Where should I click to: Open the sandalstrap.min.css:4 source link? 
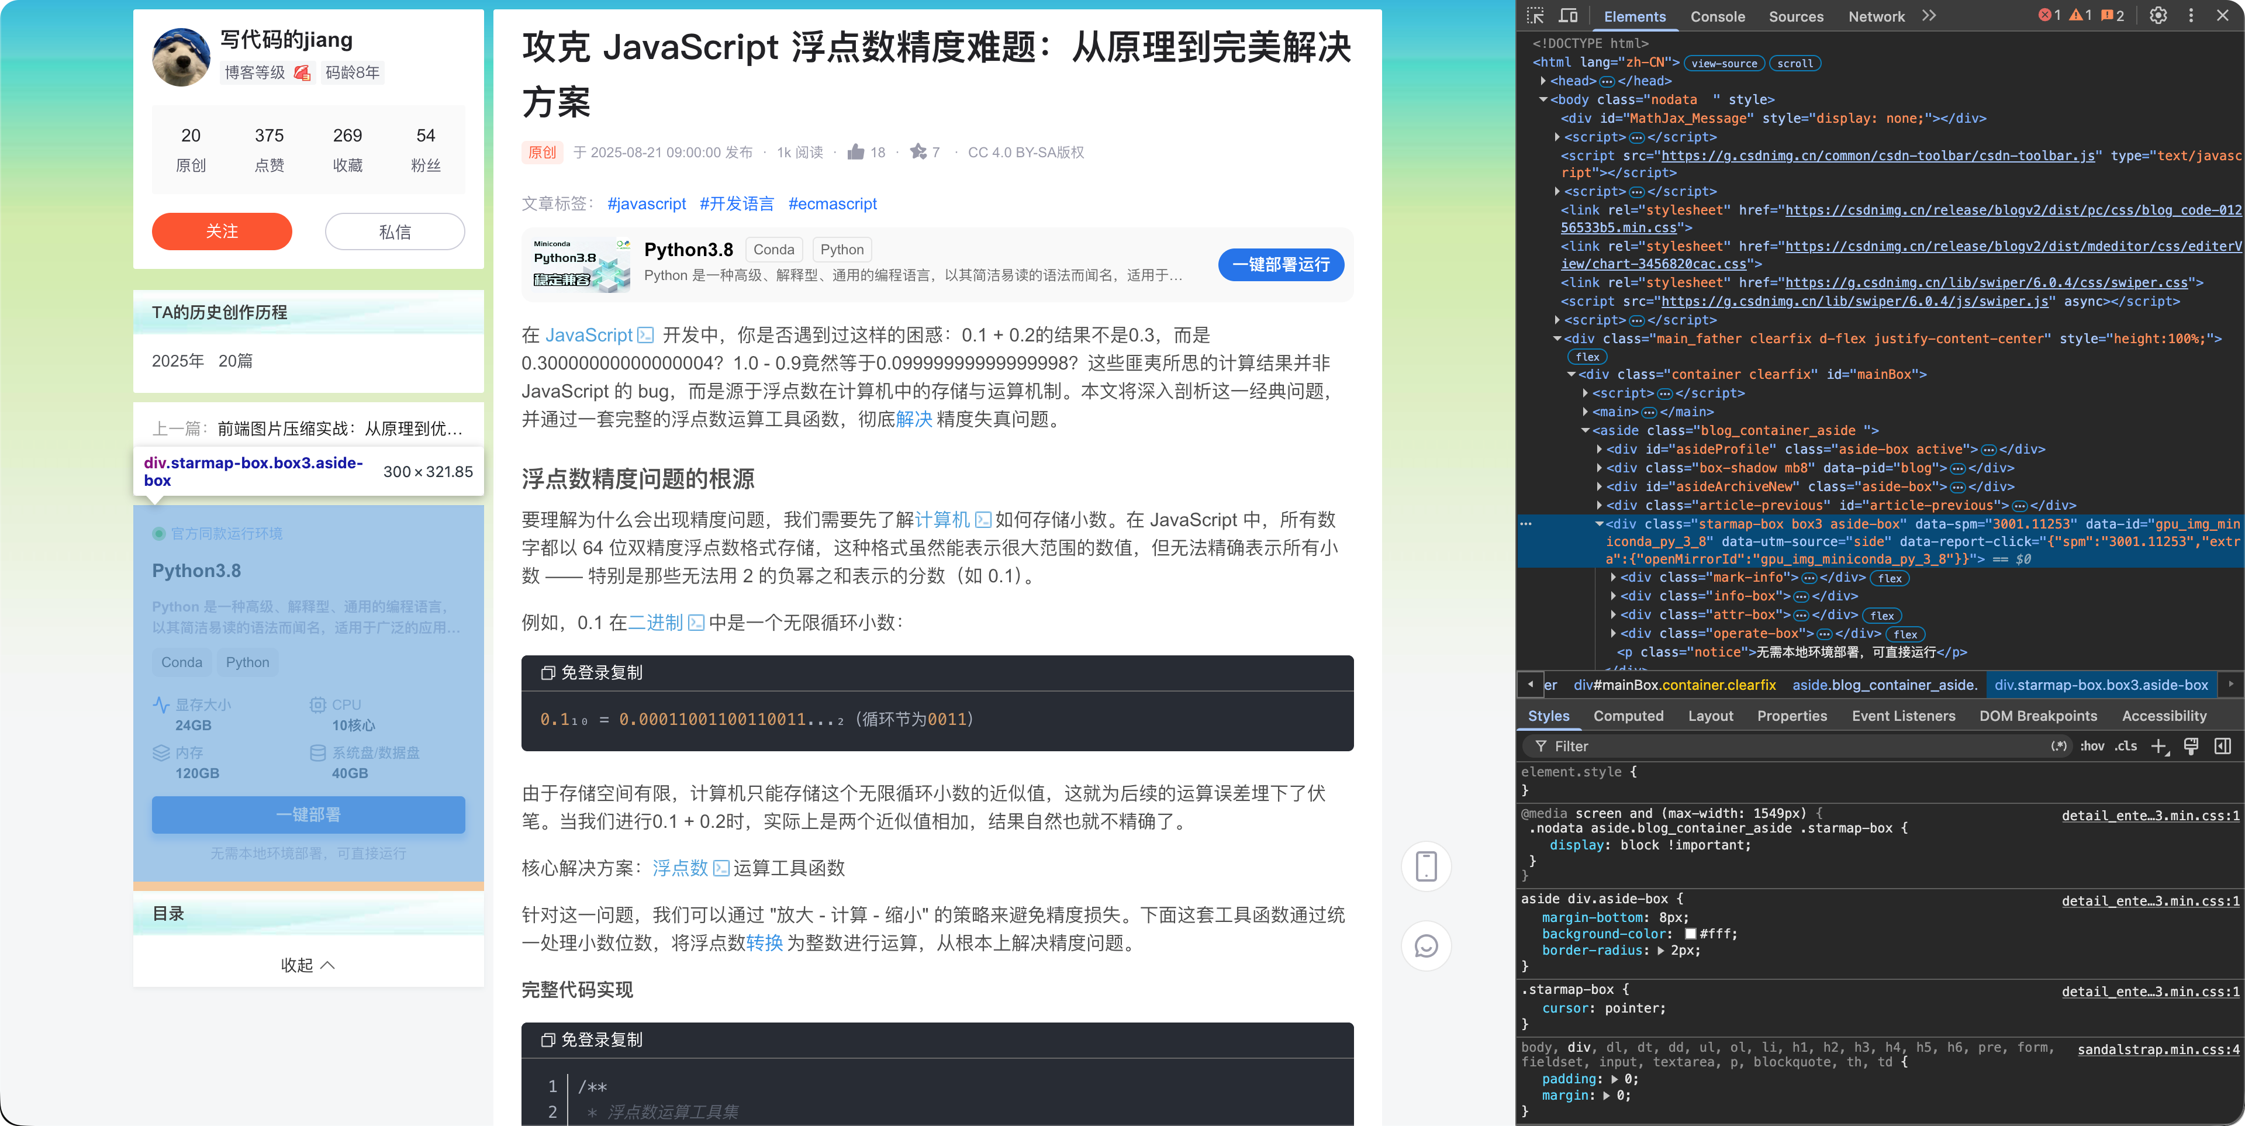2158,1049
